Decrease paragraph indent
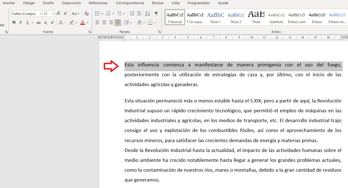 point(132,14)
